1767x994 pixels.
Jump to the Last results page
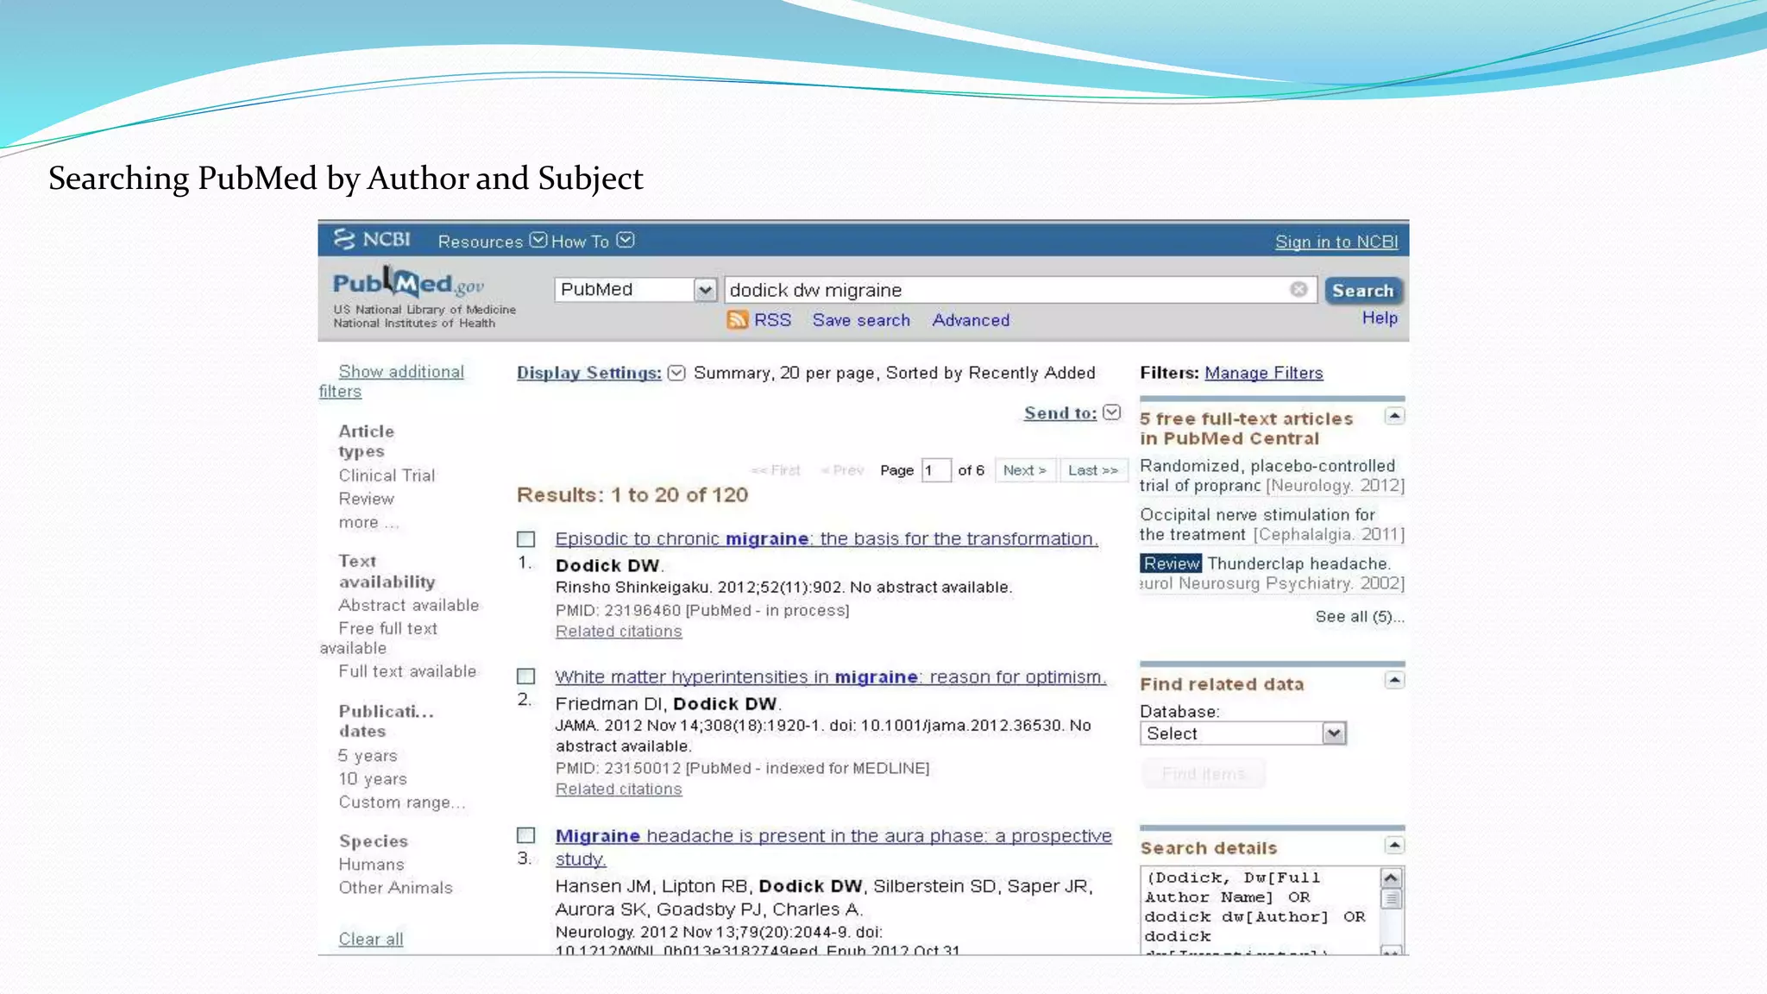pos(1092,470)
